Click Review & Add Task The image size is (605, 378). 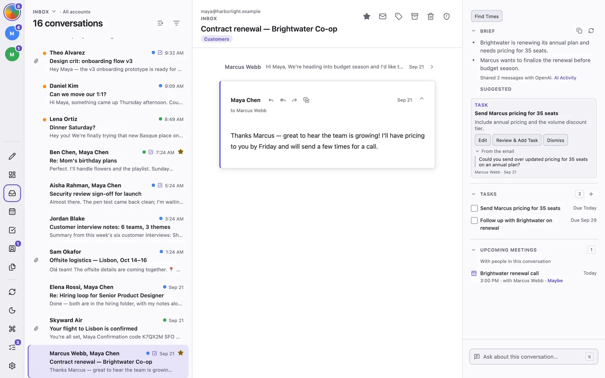click(517, 140)
